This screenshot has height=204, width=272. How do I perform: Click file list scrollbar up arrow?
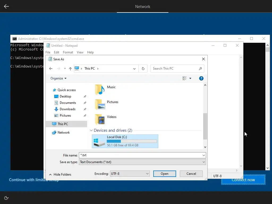(x=205, y=85)
